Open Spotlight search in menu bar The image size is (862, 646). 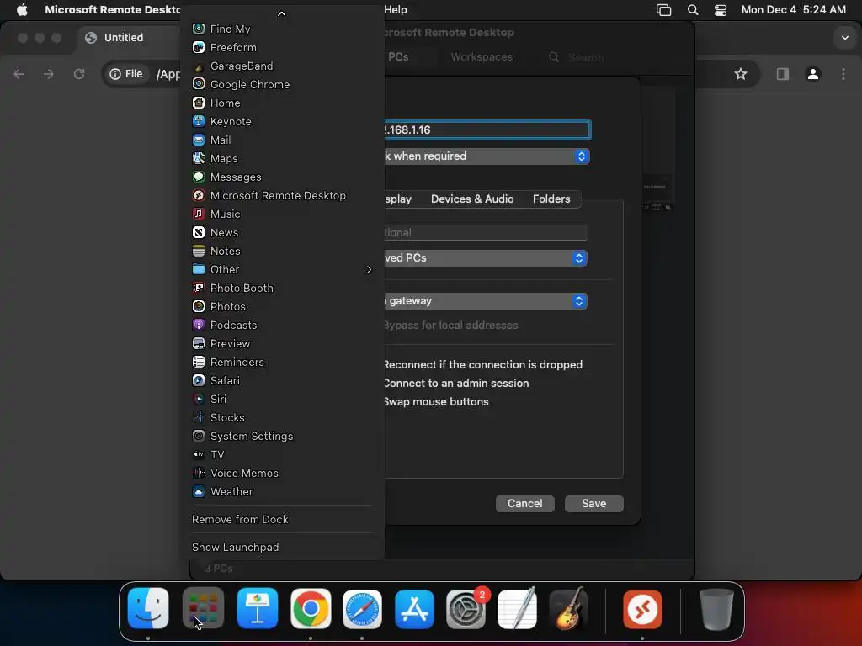[693, 9]
